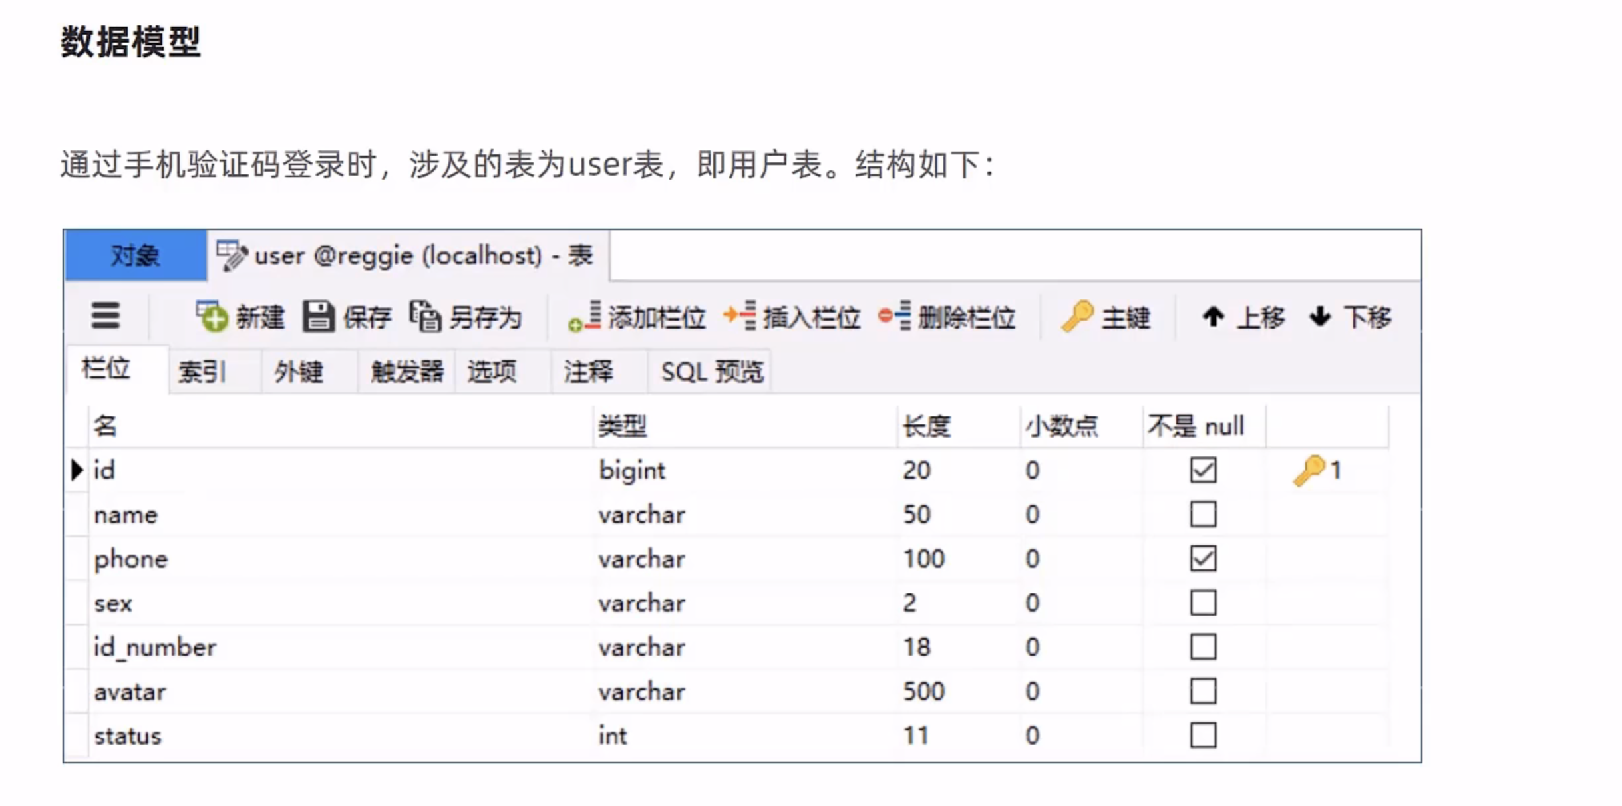Image resolution: width=1622 pixels, height=806 pixels.
Task: Open the 触发器 (Triggers) tab
Action: coord(406,372)
